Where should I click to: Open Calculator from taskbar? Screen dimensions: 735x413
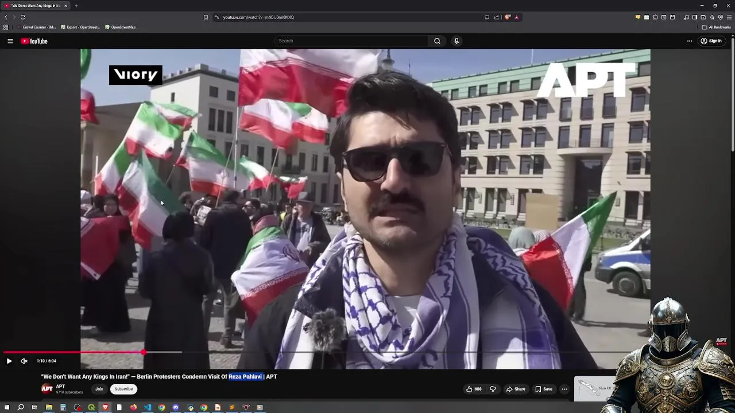63,407
